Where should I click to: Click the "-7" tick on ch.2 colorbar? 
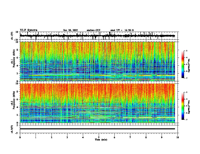pyautogui.click(x=186, y=120)
